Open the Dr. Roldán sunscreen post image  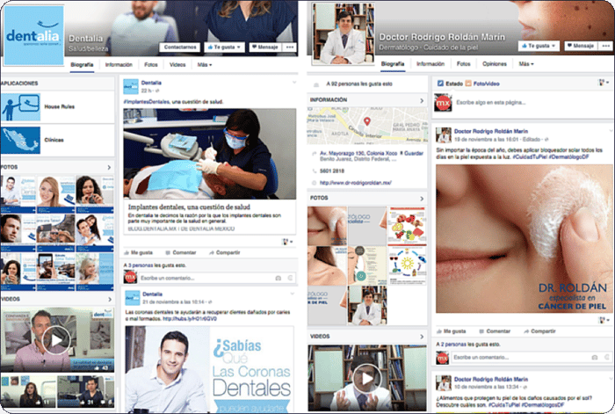click(x=524, y=238)
